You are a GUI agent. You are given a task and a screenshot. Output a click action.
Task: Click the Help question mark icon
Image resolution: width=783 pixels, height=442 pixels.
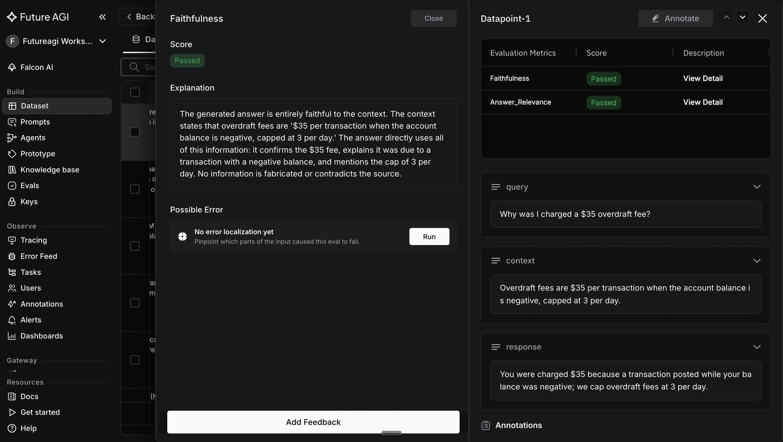[x=12, y=428]
